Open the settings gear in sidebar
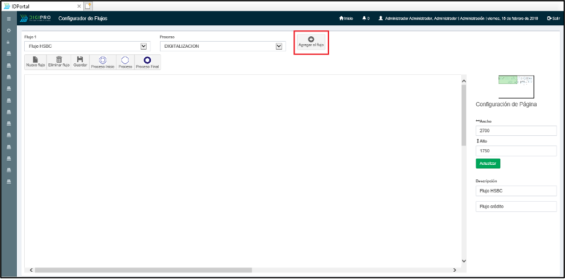The width and height of the screenshot is (565, 279). click(x=8, y=30)
